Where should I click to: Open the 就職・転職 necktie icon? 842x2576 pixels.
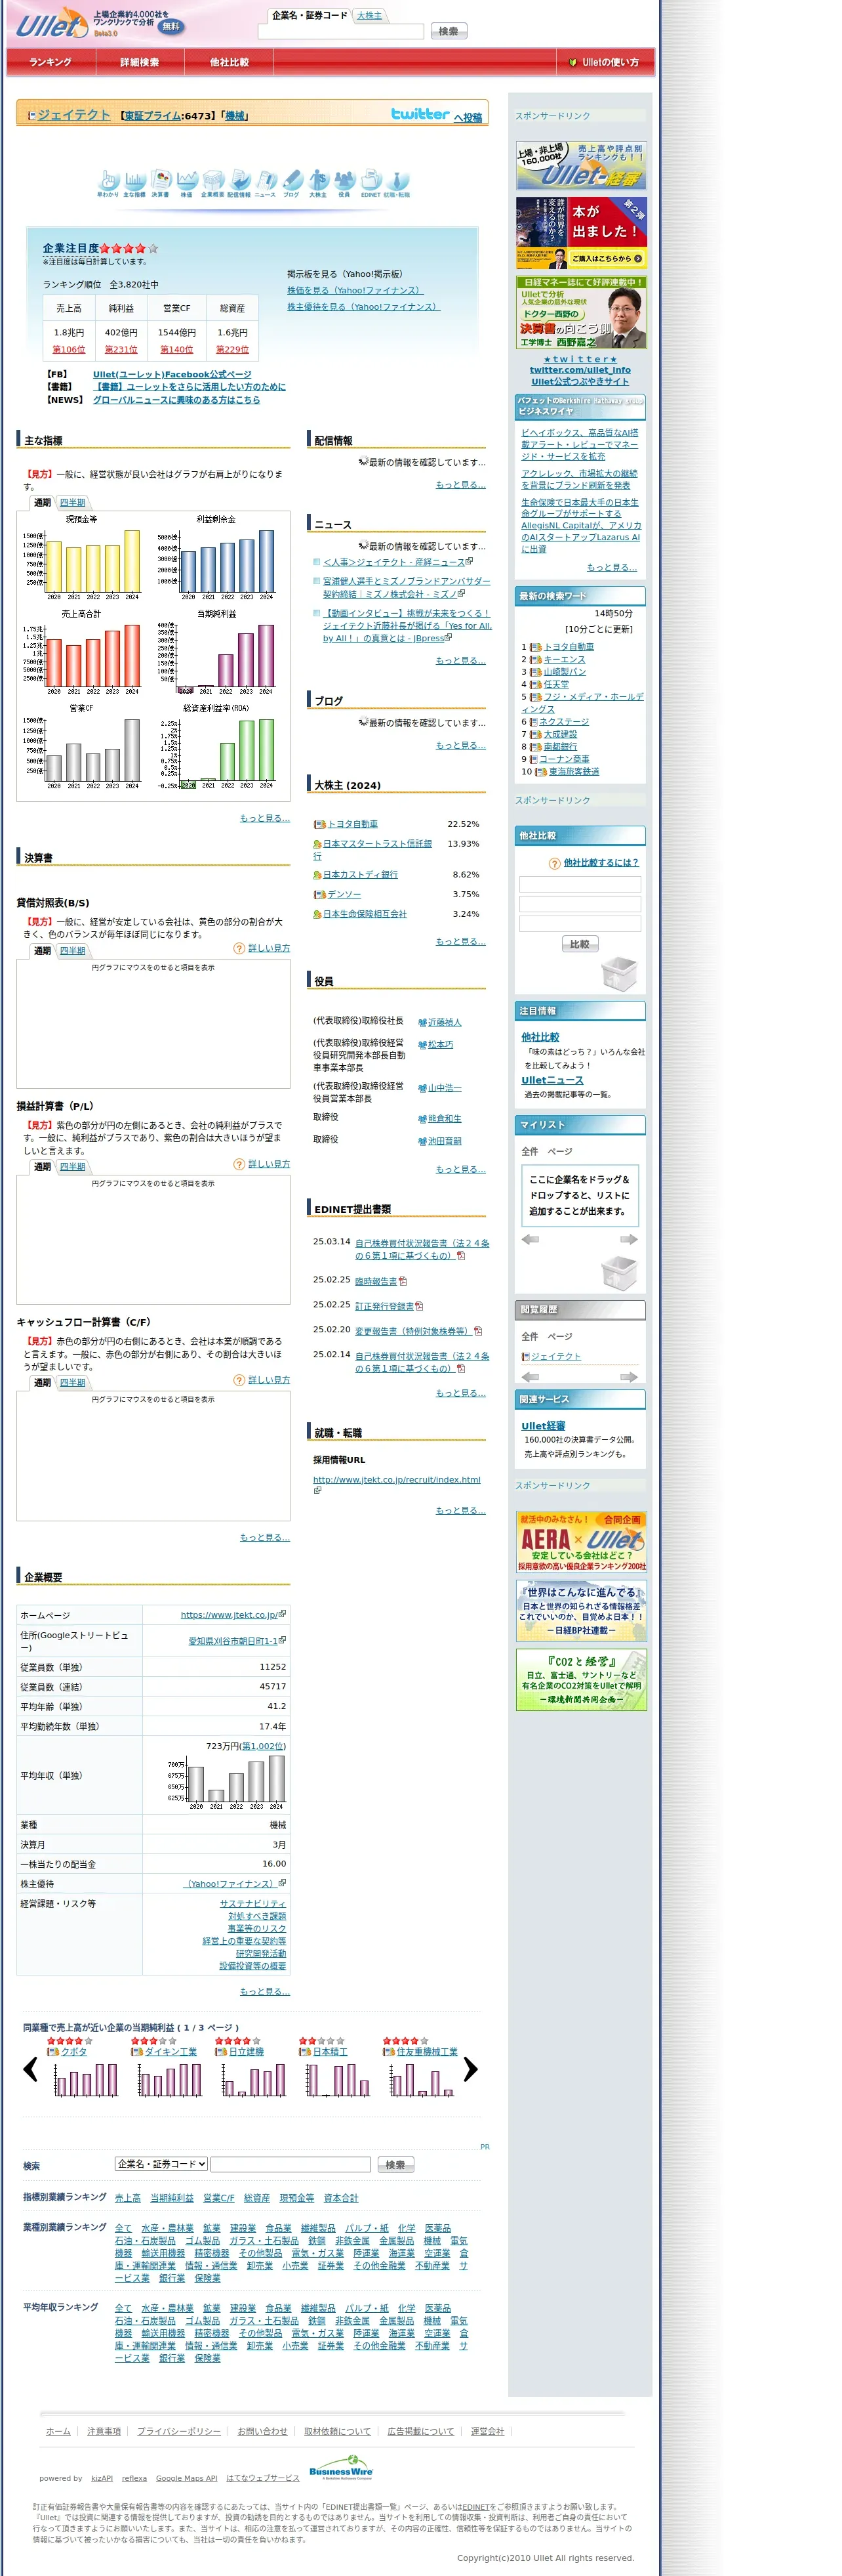(397, 182)
